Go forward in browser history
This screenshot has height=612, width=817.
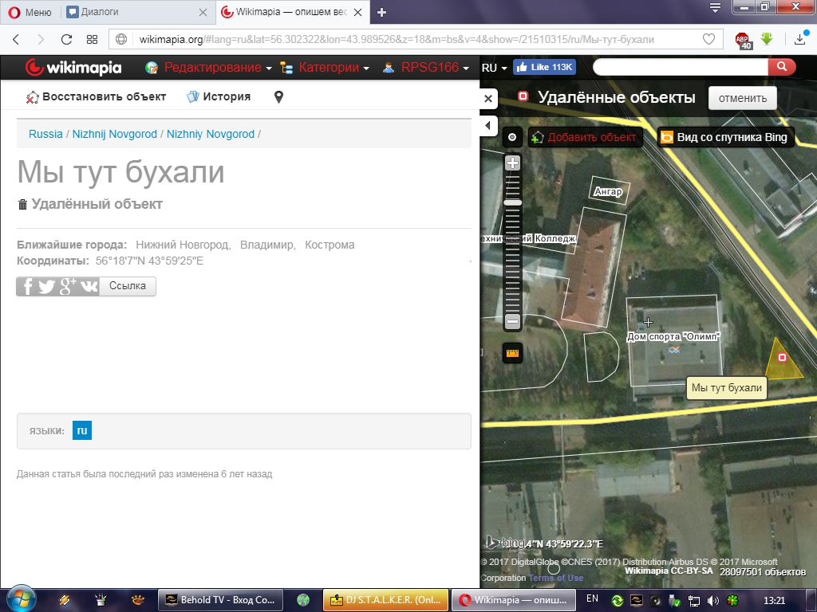(41, 39)
